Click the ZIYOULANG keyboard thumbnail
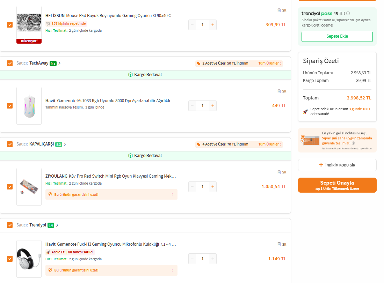The width and height of the screenshot is (384, 283). coord(29,187)
